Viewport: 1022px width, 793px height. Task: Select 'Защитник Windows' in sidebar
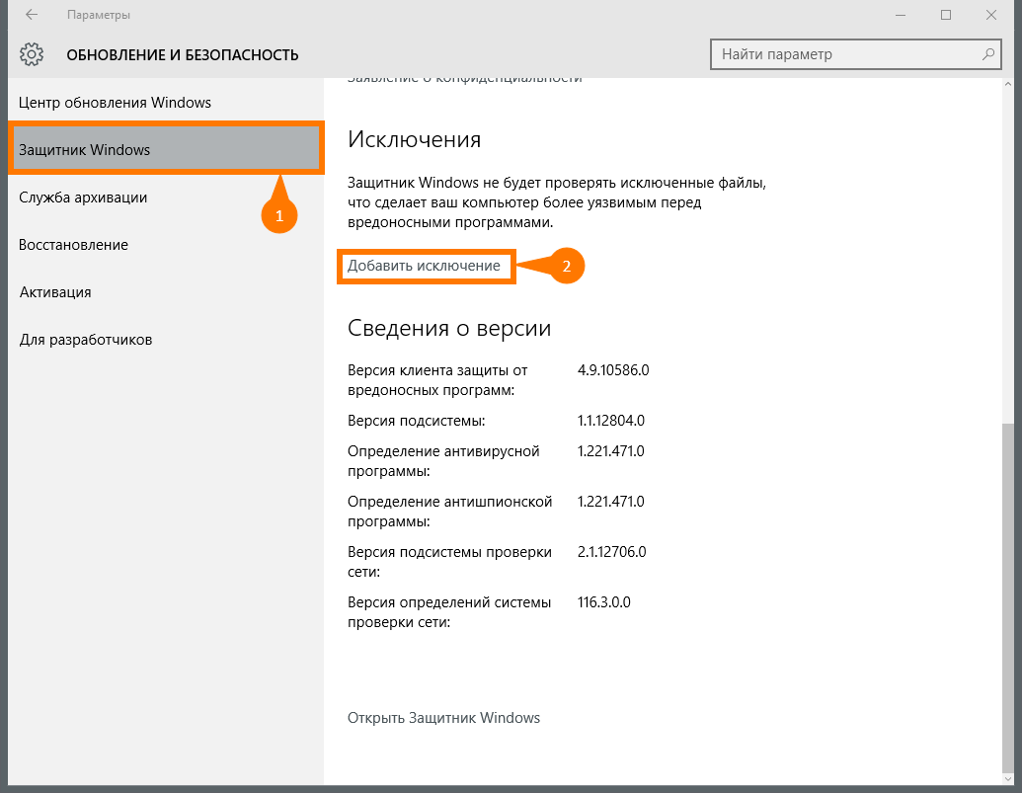click(166, 150)
